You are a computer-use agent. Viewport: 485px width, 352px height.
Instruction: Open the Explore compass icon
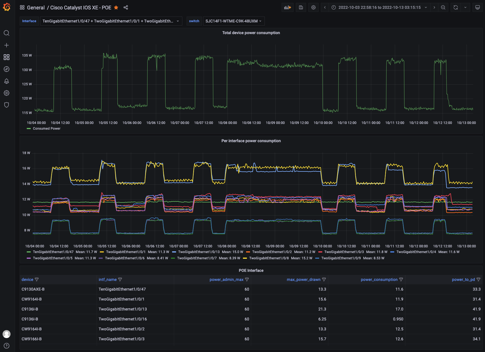7,69
